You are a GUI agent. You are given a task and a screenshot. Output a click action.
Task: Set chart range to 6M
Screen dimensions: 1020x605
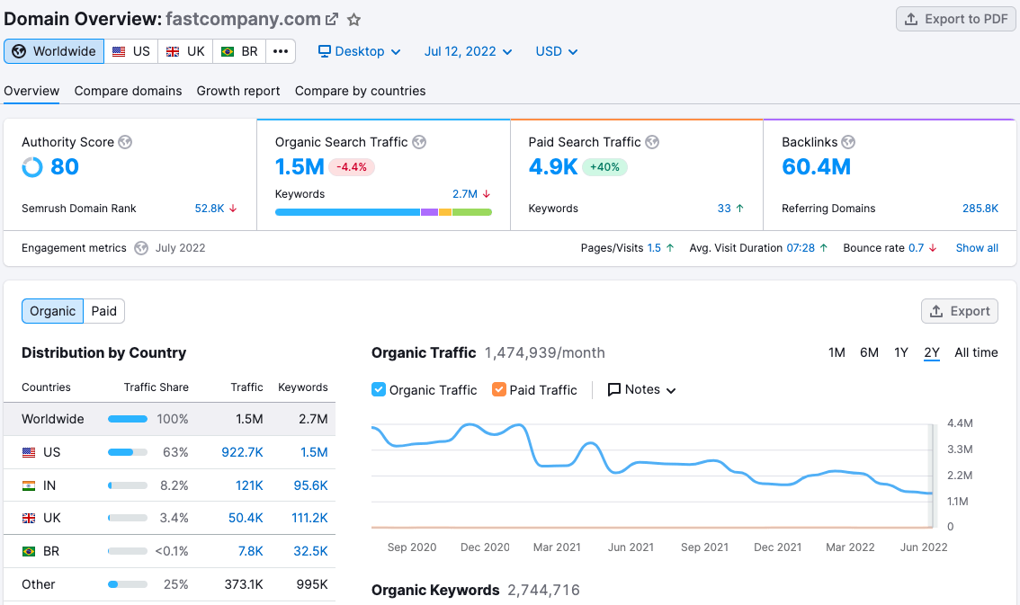tap(869, 353)
